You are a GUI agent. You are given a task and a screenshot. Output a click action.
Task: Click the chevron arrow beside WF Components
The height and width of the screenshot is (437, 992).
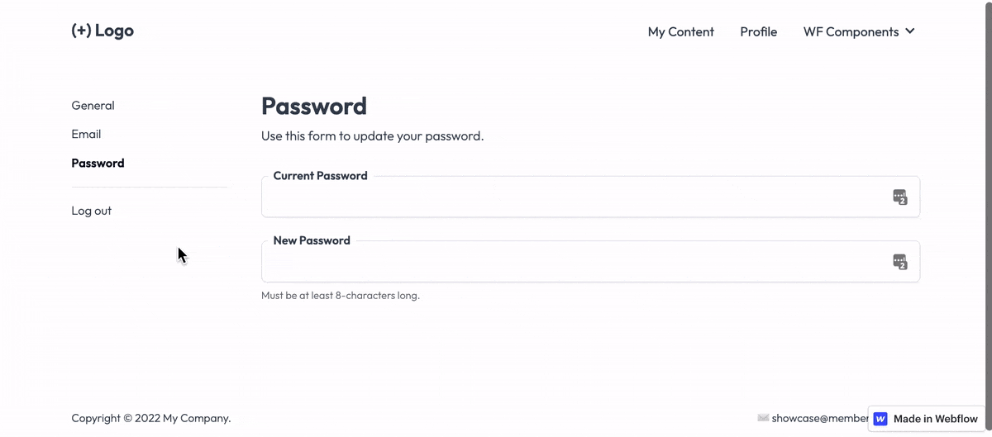click(910, 31)
